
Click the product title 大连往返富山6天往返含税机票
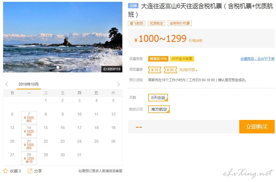(x=200, y=10)
